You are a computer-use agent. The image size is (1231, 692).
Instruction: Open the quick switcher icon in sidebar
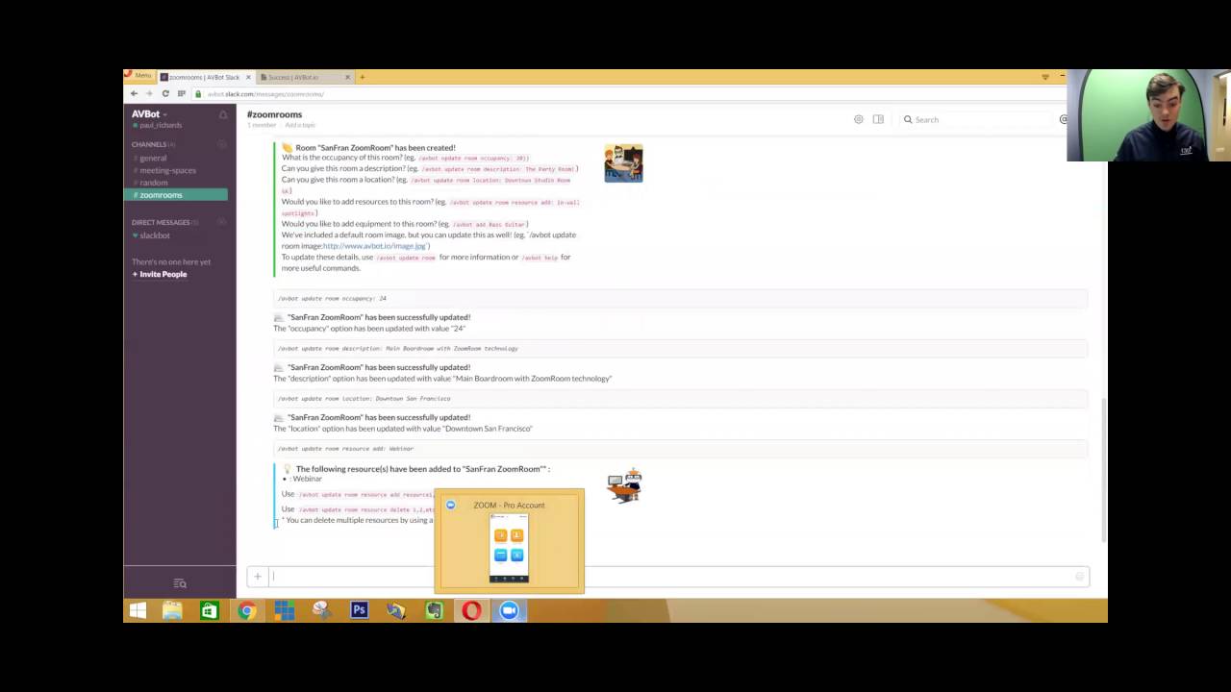[x=180, y=583]
